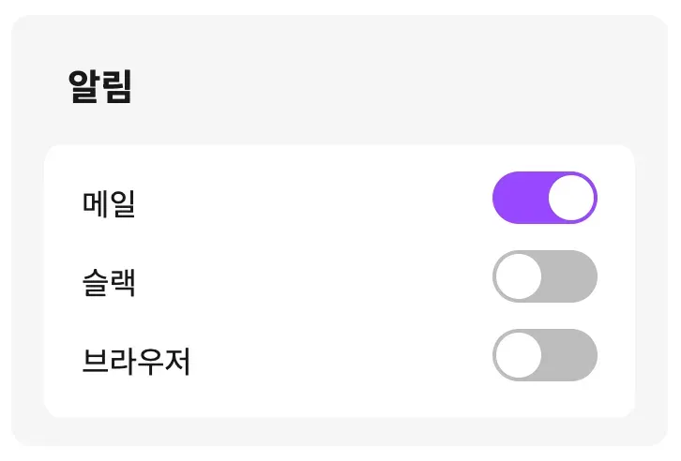Select the 슬랙 row in the notification card
Viewport: 681px width, 461px height.
coord(310,277)
